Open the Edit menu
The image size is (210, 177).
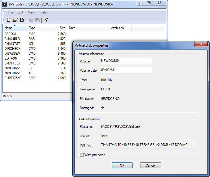pos(20,12)
